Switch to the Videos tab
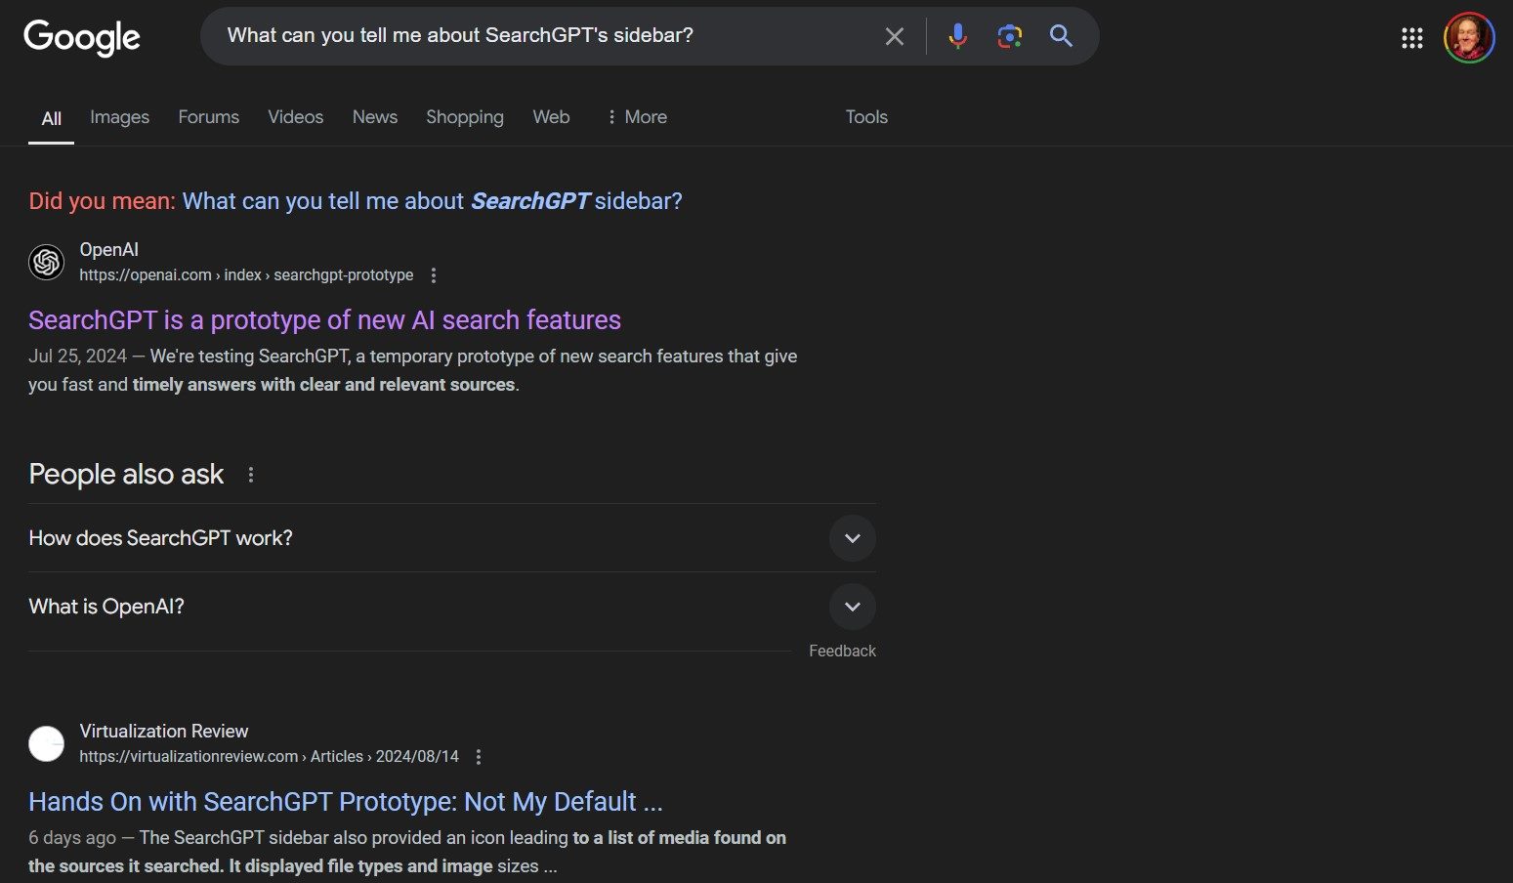This screenshot has width=1513, height=883. [295, 117]
